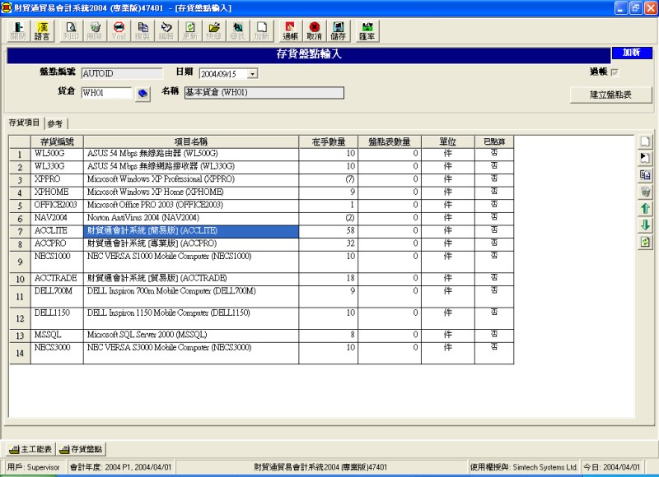Select the WL330G stock code cell
This screenshot has height=477, width=659.
[57, 167]
